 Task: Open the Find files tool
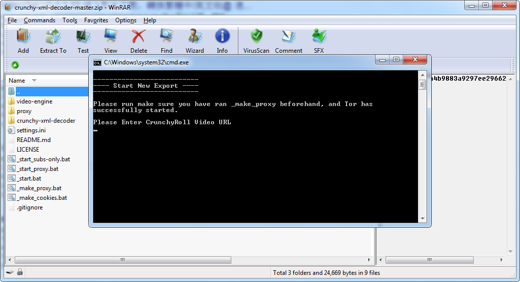(x=166, y=41)
